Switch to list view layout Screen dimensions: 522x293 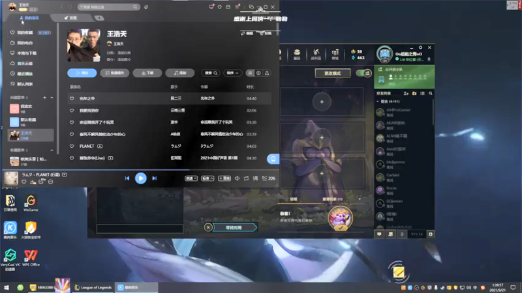pos(250,73)
